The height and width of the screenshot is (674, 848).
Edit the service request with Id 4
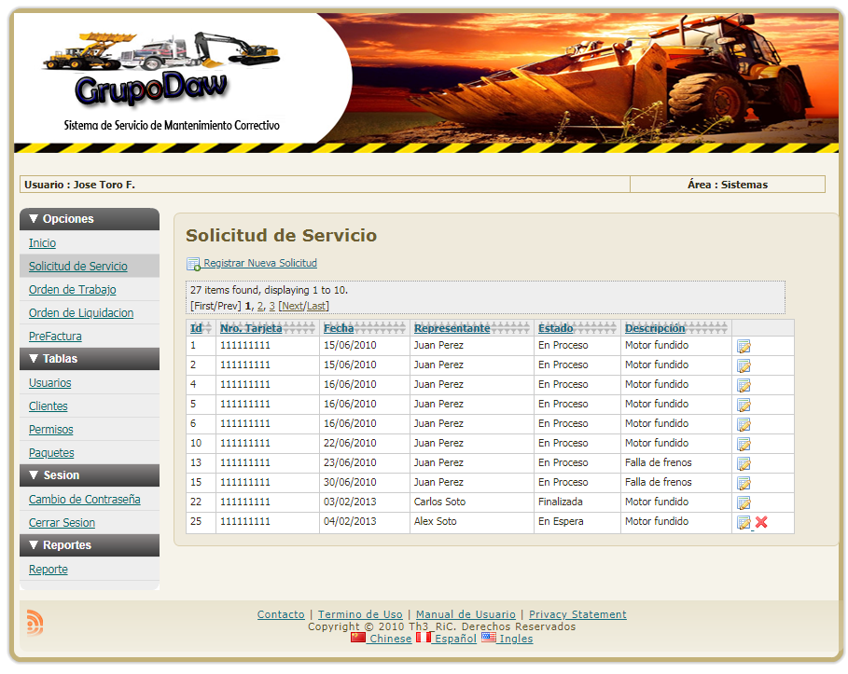[x=744, y=385]
